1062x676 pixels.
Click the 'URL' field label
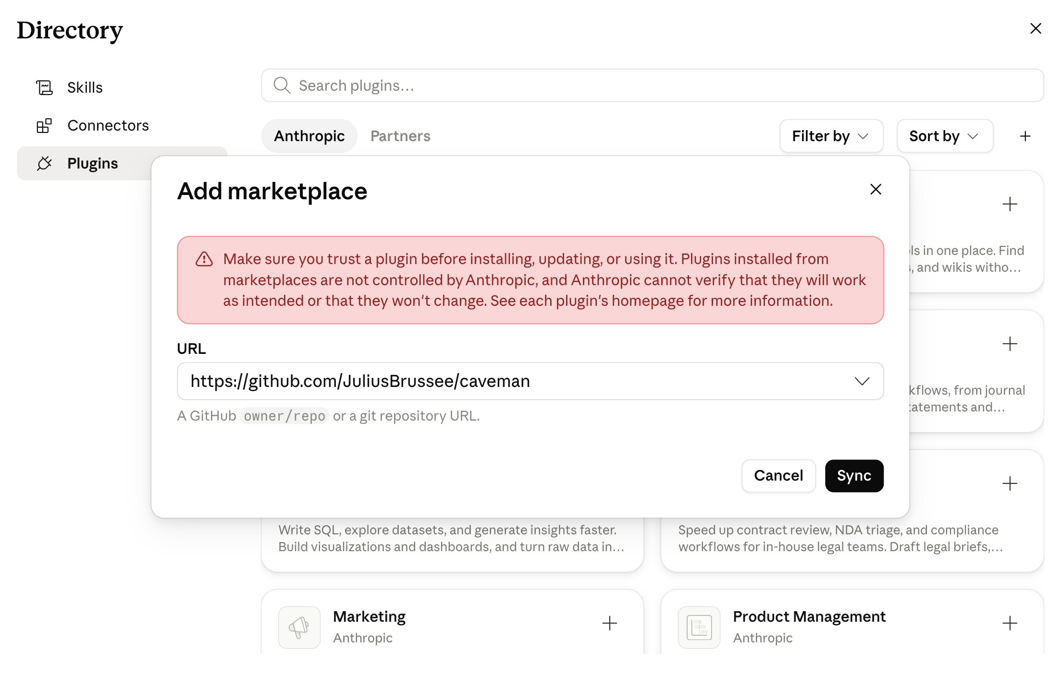(x=191, y=349)
